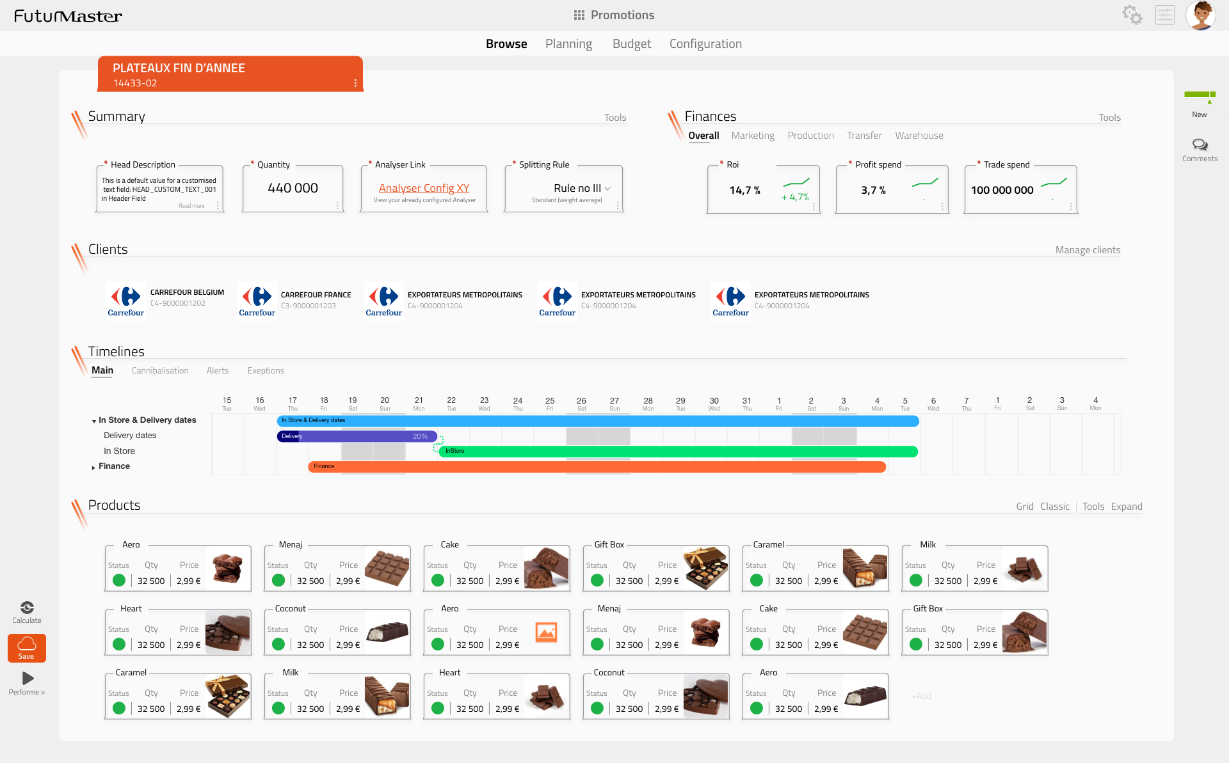Open the settings gears icon
Image resolution: width=1229 pixels, height=763 pixels.
(1133, 15)
